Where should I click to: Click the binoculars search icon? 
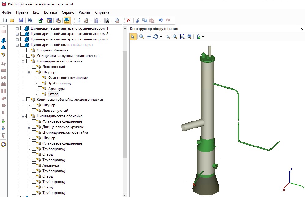coord(30,20)
